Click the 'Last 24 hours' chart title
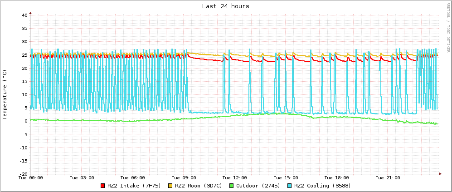Image resolution: width=452 pixels, height=192 pixels. (x=226, y=6)
